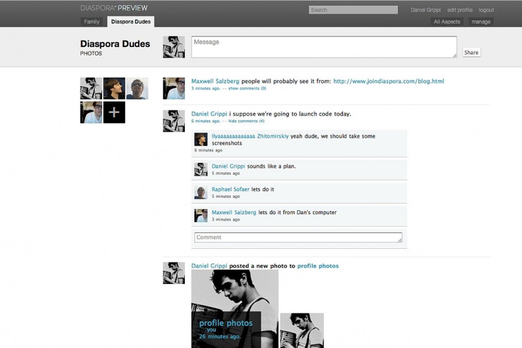Click Raphael Sofaer's comment avatar
Viewport: 522px width, 348px height.
[x=201, y=193]
